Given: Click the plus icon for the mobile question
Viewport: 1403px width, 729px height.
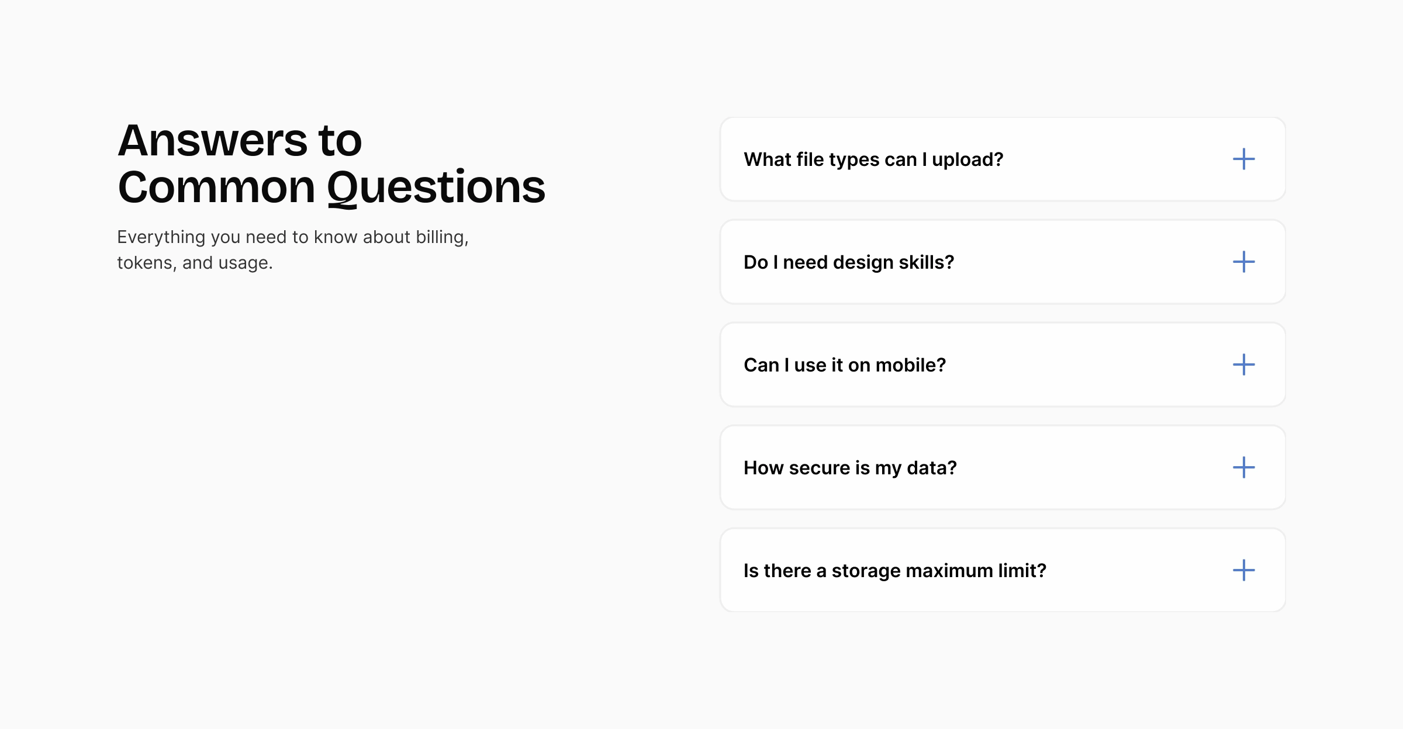Looking at the screenshot, I should [1244, 364].
